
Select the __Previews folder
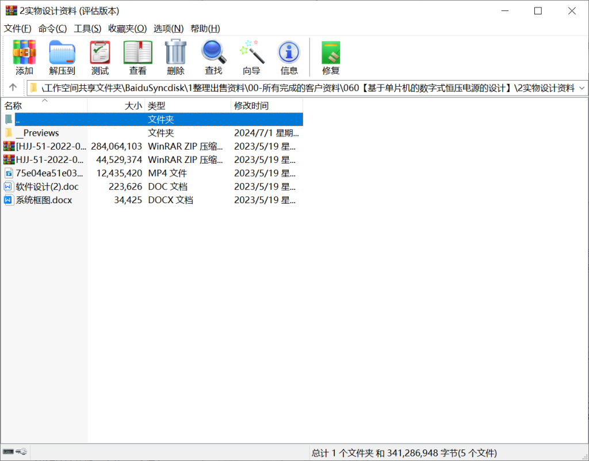[37, 133]
